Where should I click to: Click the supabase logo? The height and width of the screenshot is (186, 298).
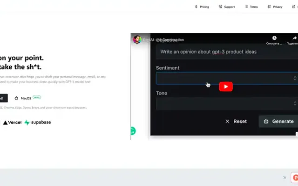click(38, 123)
